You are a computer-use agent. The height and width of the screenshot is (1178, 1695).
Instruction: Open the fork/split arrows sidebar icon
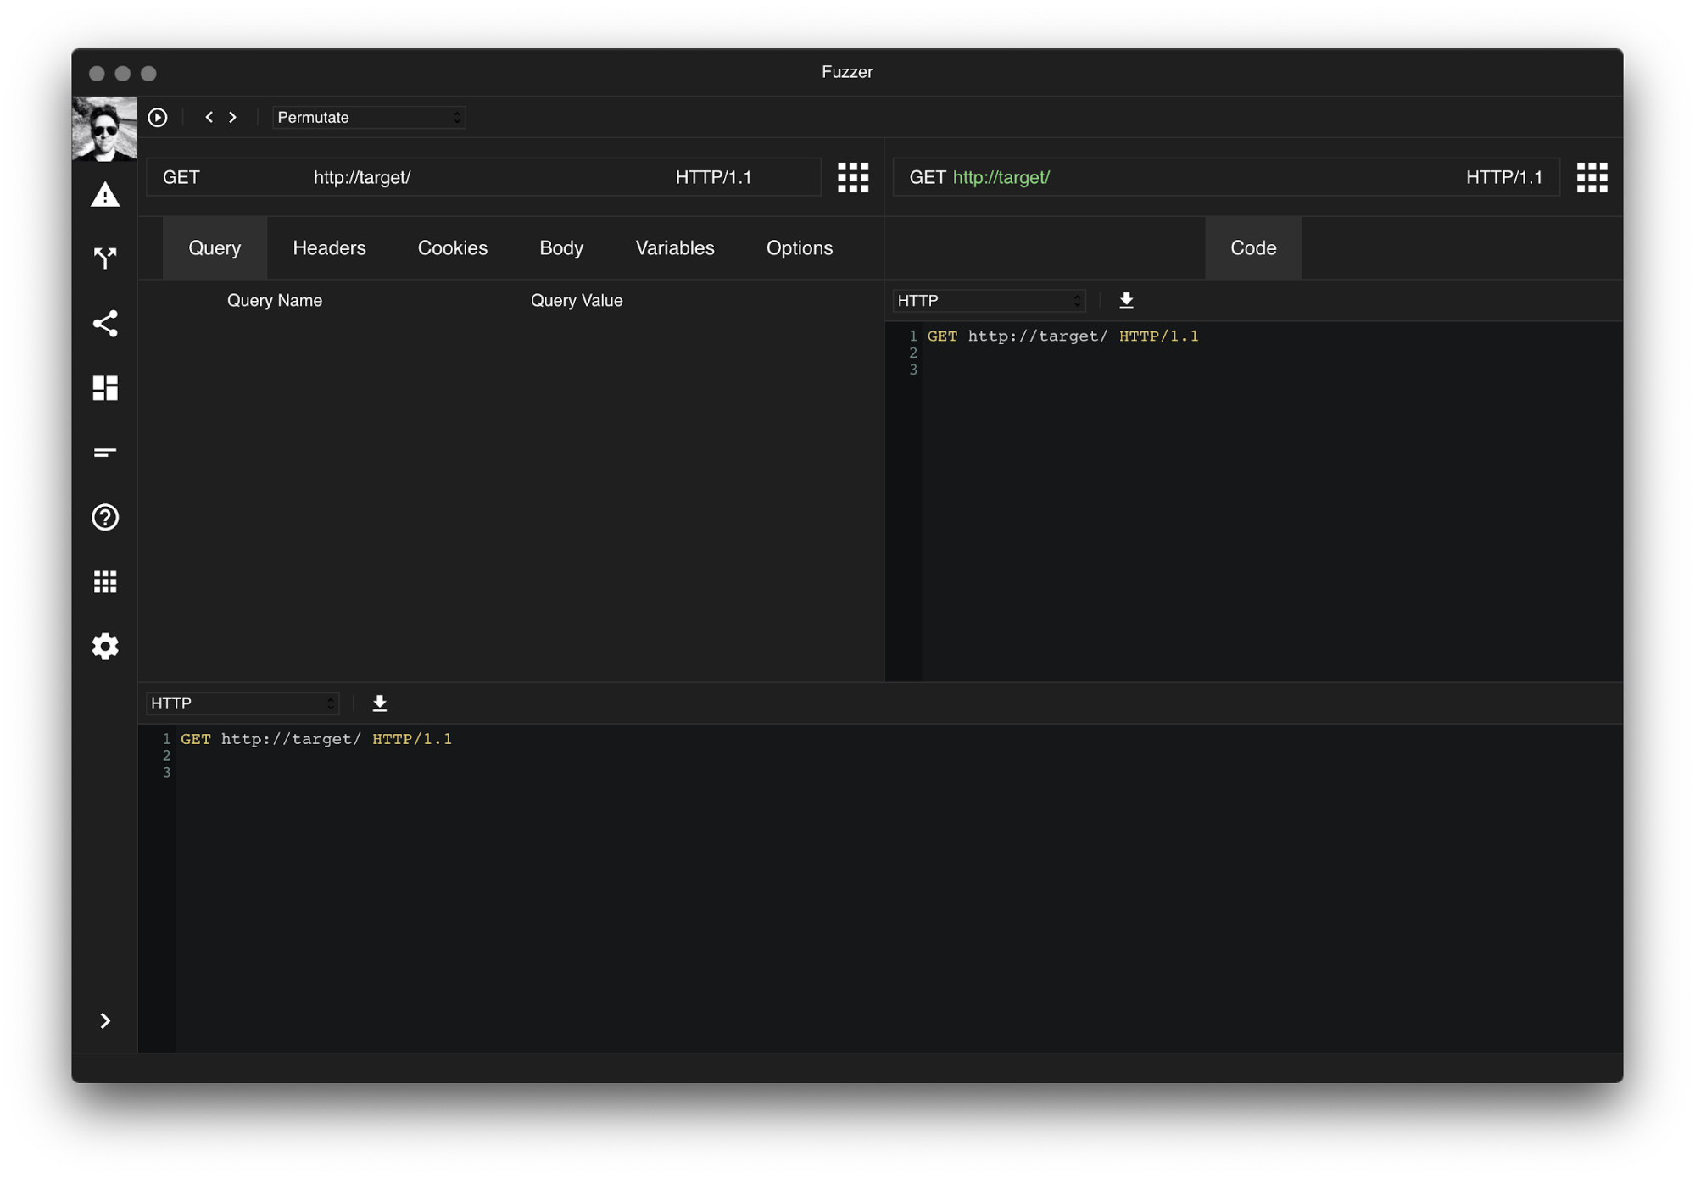105,258
